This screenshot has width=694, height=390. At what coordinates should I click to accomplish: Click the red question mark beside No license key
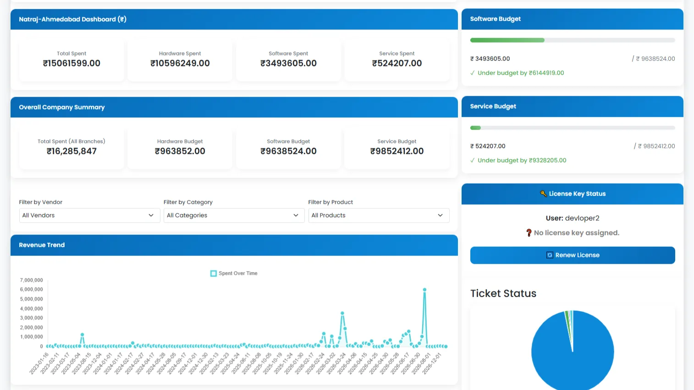(x=529, y=233)
